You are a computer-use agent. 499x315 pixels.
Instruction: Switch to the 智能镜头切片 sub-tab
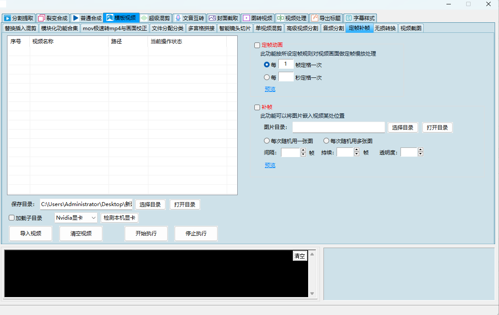point(235,28)
